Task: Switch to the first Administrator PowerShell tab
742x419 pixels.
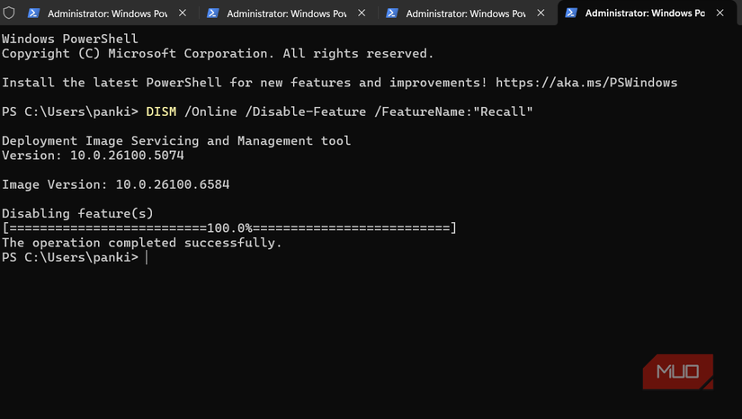Action: click(x=108, y=13)
